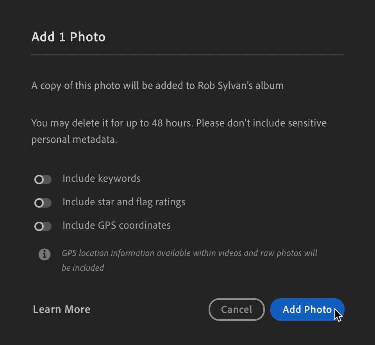Click the divider line under the title

tap(187, 55)
